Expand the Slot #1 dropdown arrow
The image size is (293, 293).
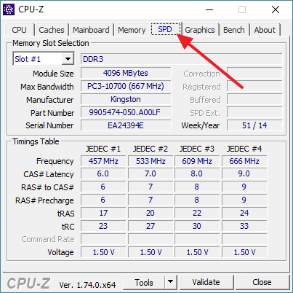[x=68, y=59]
